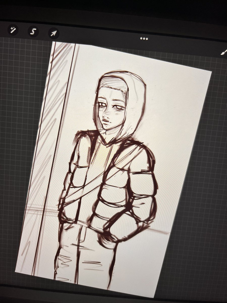Activate the Selection S-shaped tool

pos(34,32)
